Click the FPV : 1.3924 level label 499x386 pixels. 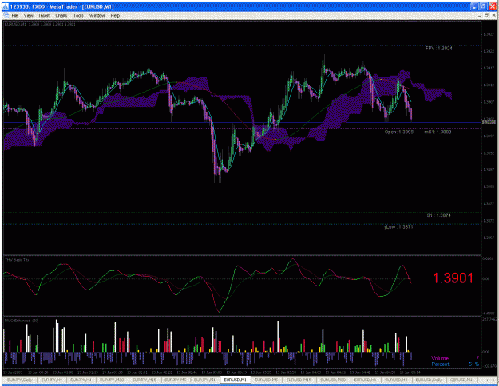pyautogui.click(x=438, y=49)
